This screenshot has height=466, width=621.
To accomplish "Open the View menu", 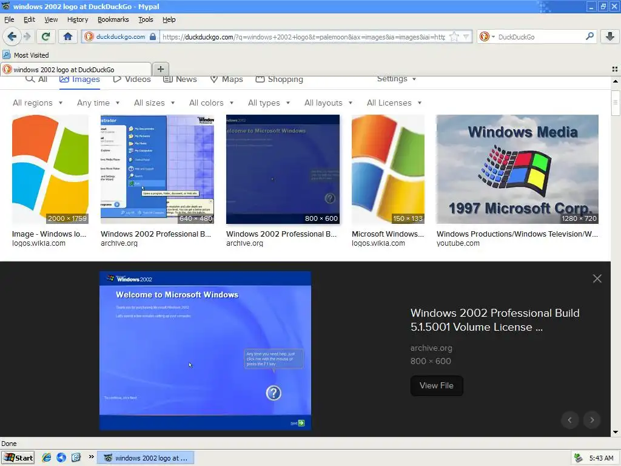I will point(51,19).
